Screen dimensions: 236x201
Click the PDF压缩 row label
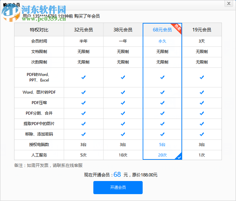tap(39, 103)
